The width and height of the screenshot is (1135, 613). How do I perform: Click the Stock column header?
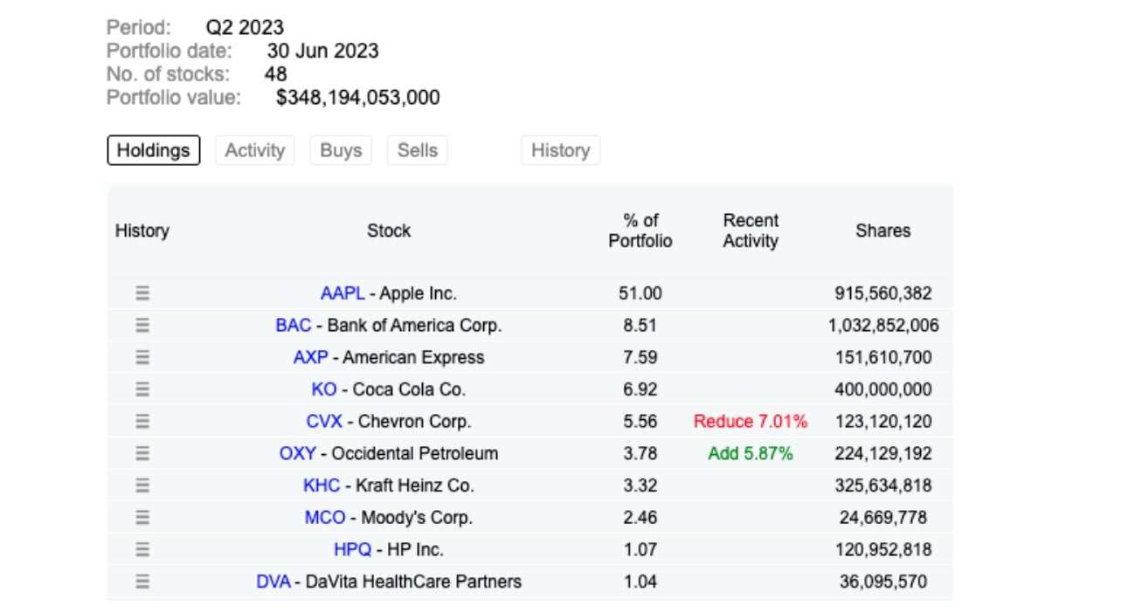(389, 231)
